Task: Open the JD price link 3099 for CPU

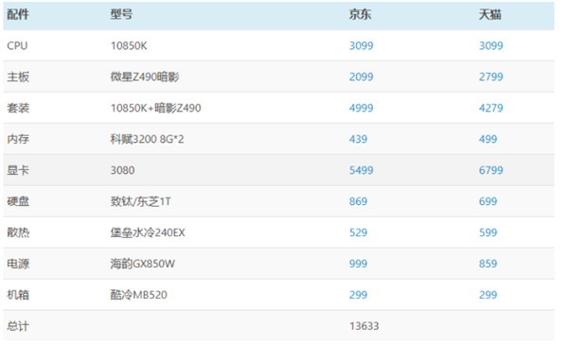Action: (x=361, y=46)
